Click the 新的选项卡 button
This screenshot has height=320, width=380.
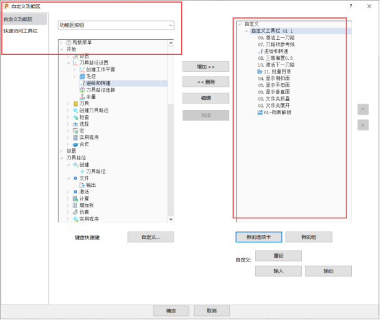pos(259,237)
